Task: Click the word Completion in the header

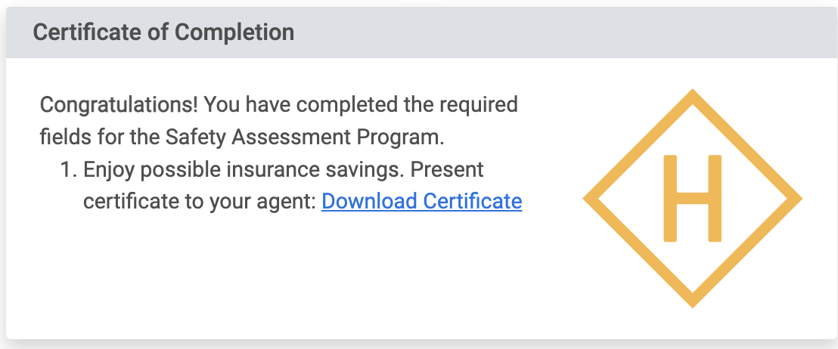Action: 234,32
